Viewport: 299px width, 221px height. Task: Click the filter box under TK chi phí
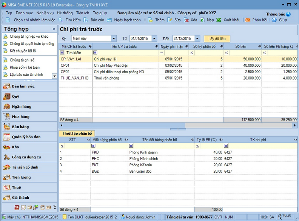tap(226, 146)
